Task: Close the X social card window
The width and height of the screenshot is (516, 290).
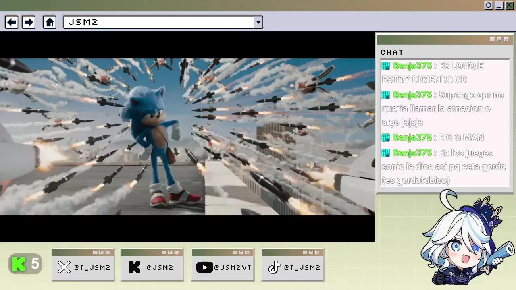Action: click(108, 252)
